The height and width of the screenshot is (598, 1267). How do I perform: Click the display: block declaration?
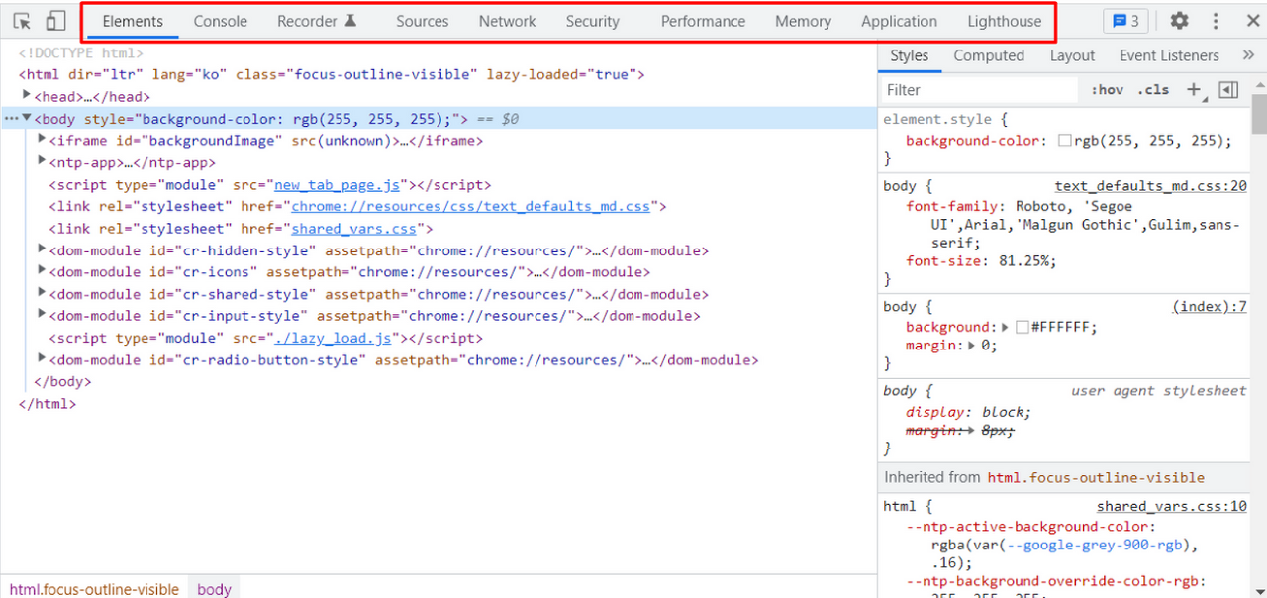click(968, 412)
